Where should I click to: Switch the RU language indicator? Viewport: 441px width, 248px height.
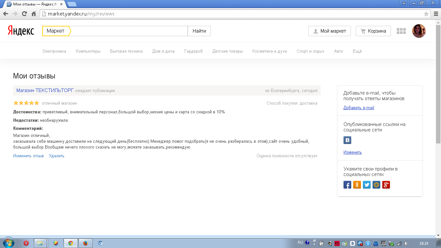point(300,243)
